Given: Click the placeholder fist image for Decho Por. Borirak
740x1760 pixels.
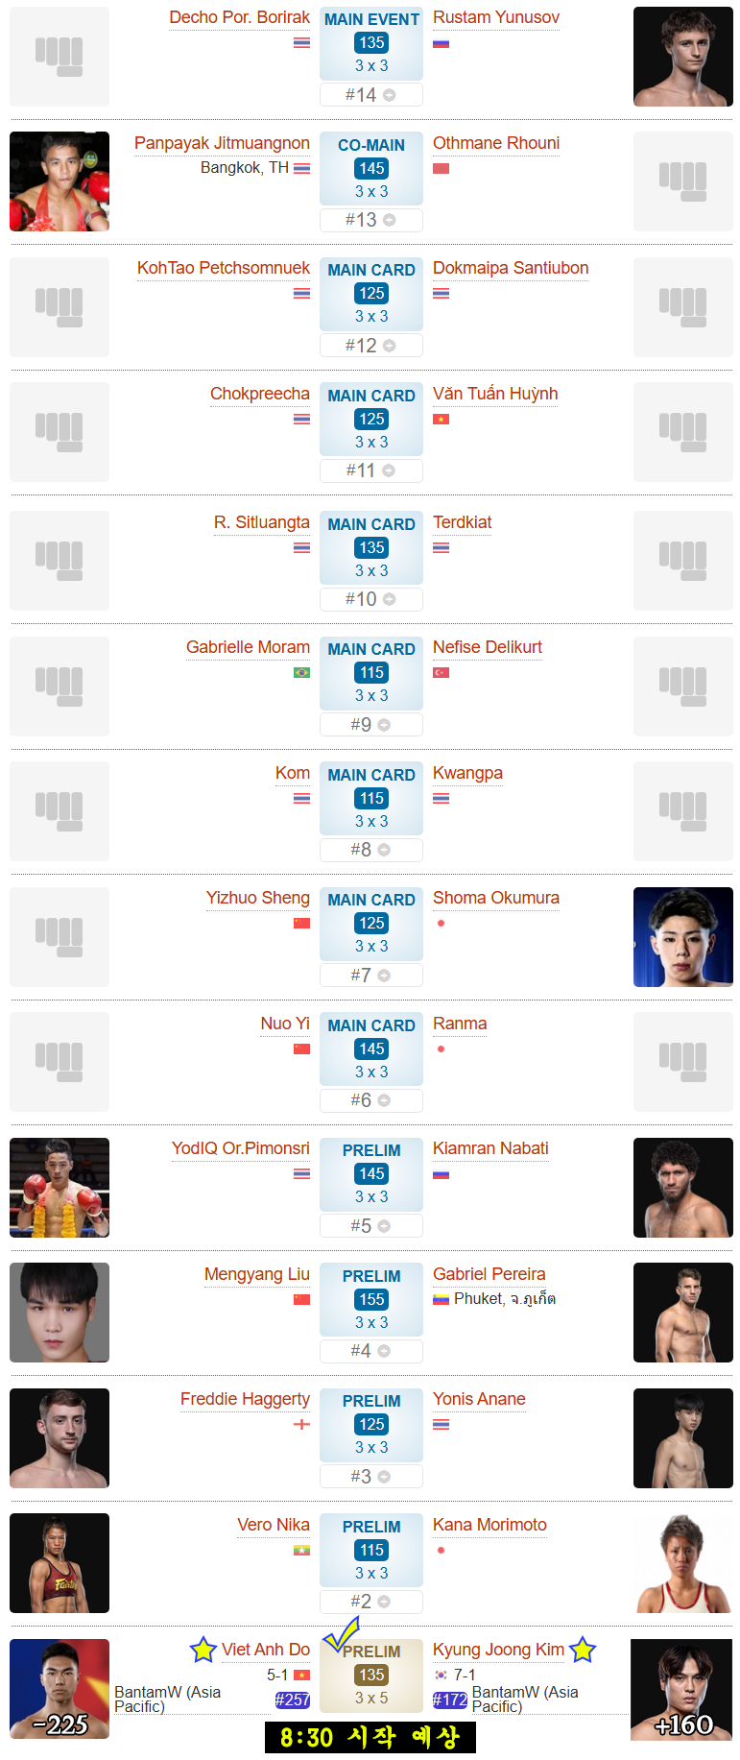Looking at the screenshot, I should (60, 57).
